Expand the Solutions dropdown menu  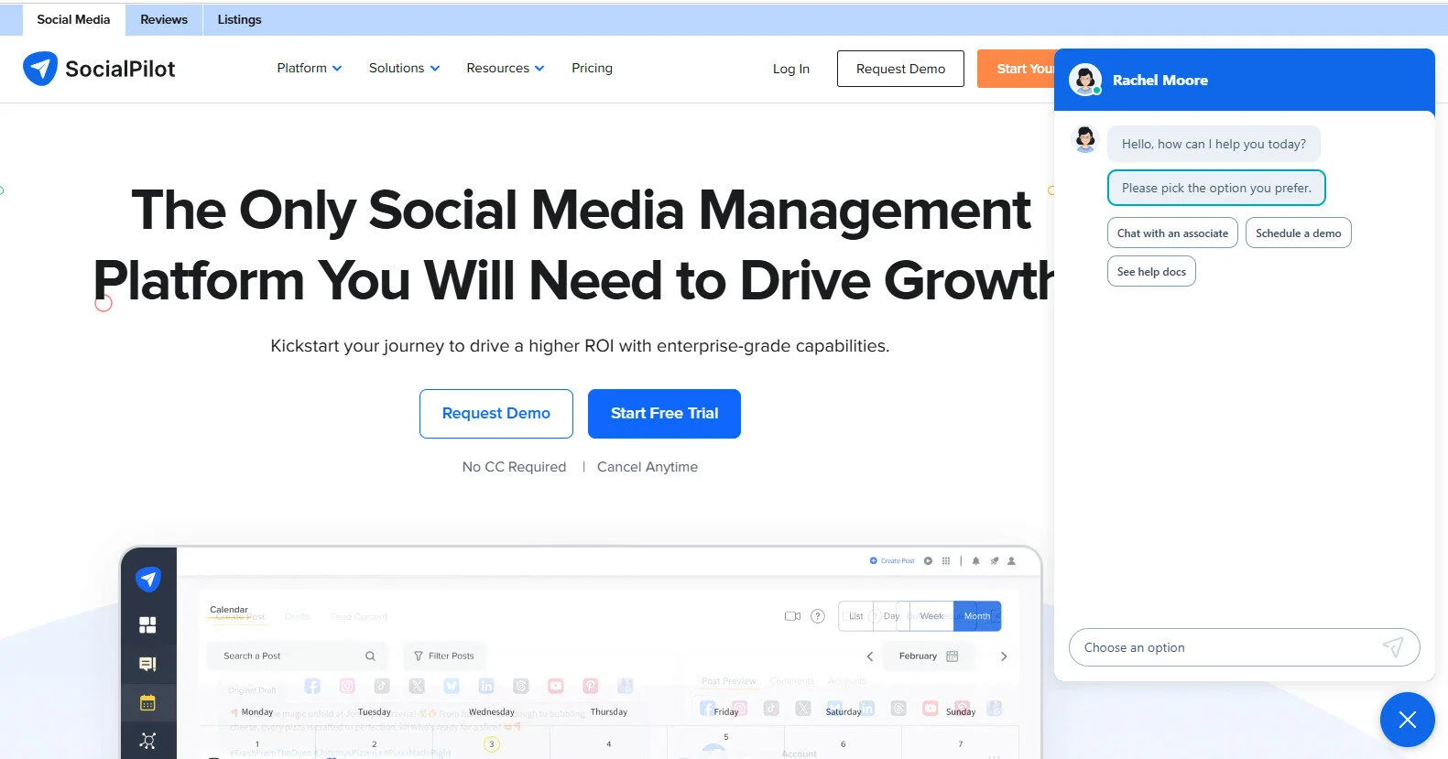pos(404,69)
